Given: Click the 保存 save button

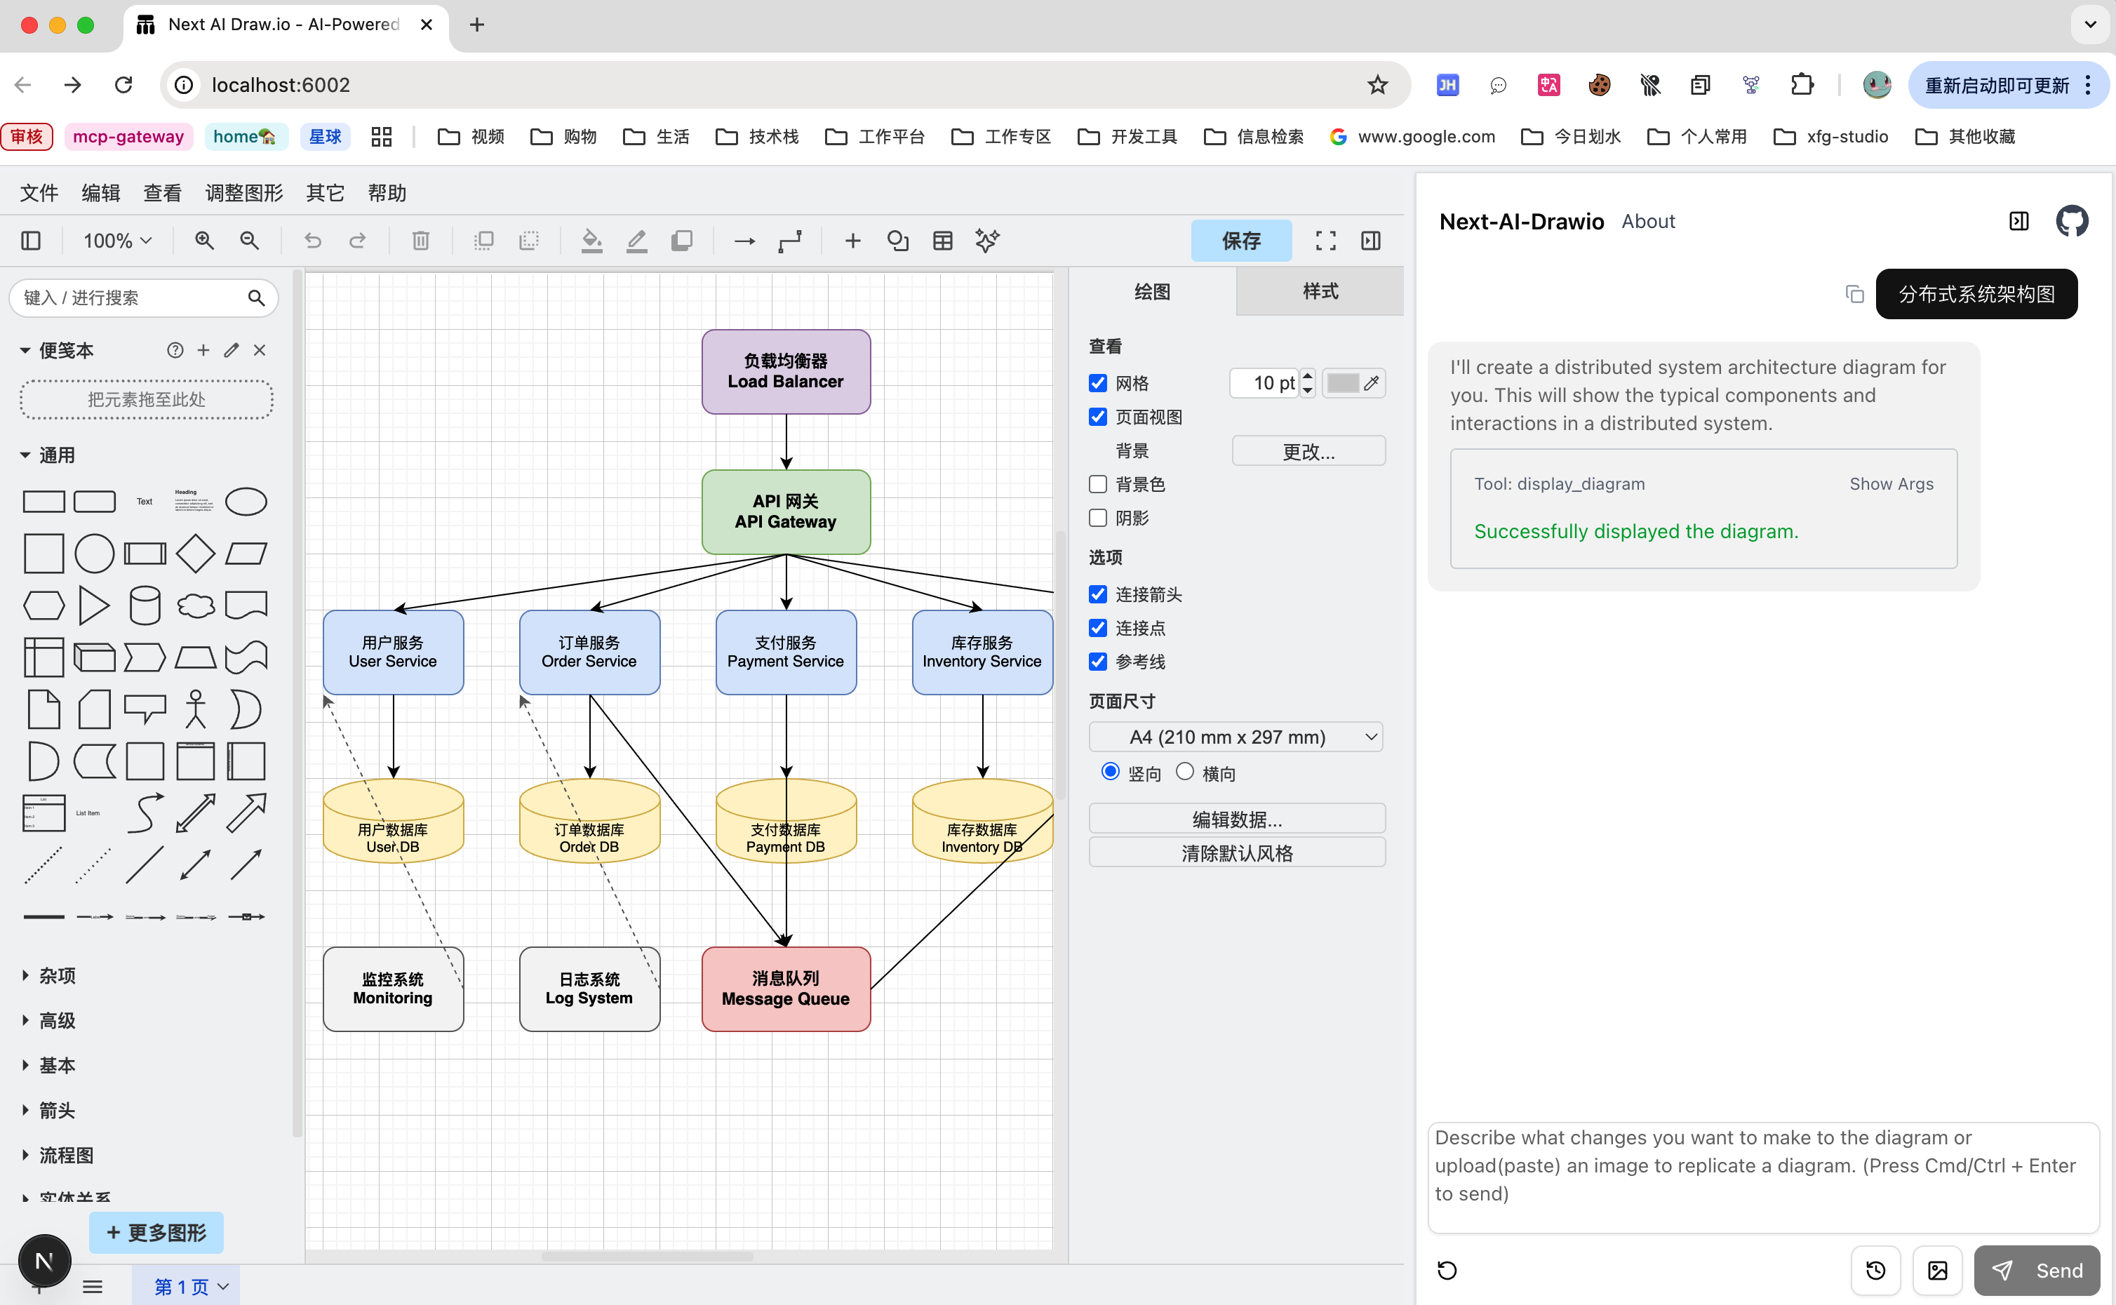Looking at the screenshot, I should click(1241, 241).
